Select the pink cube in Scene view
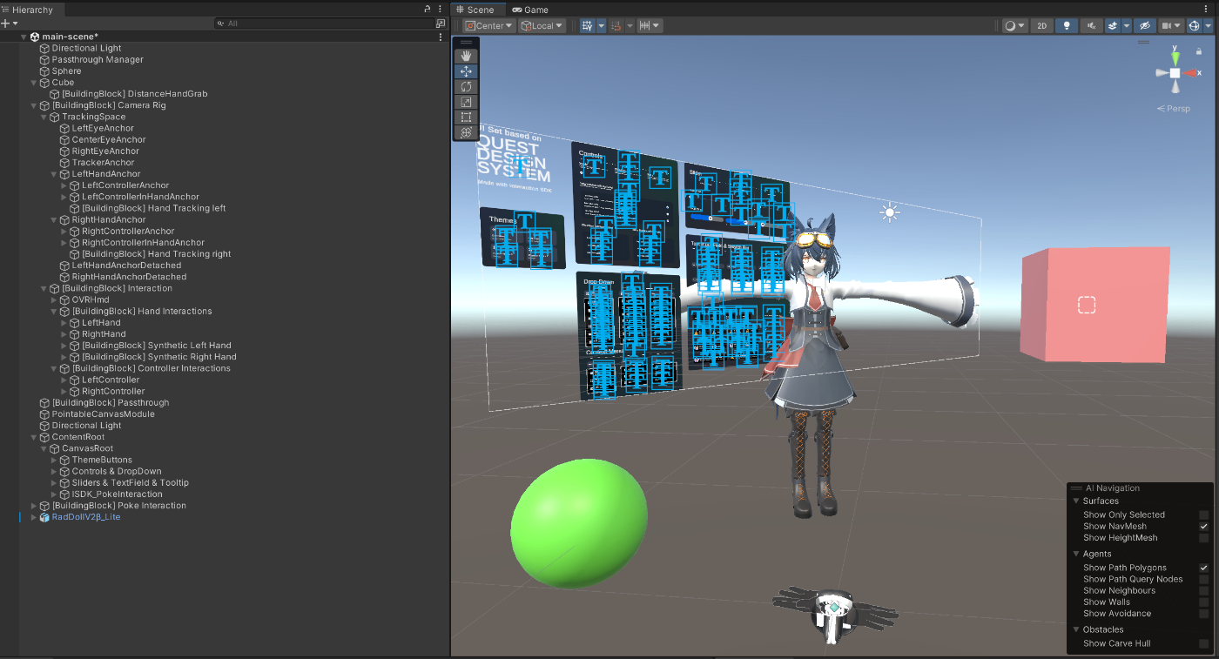The image size is (1219, 659). pos(1094,305)
